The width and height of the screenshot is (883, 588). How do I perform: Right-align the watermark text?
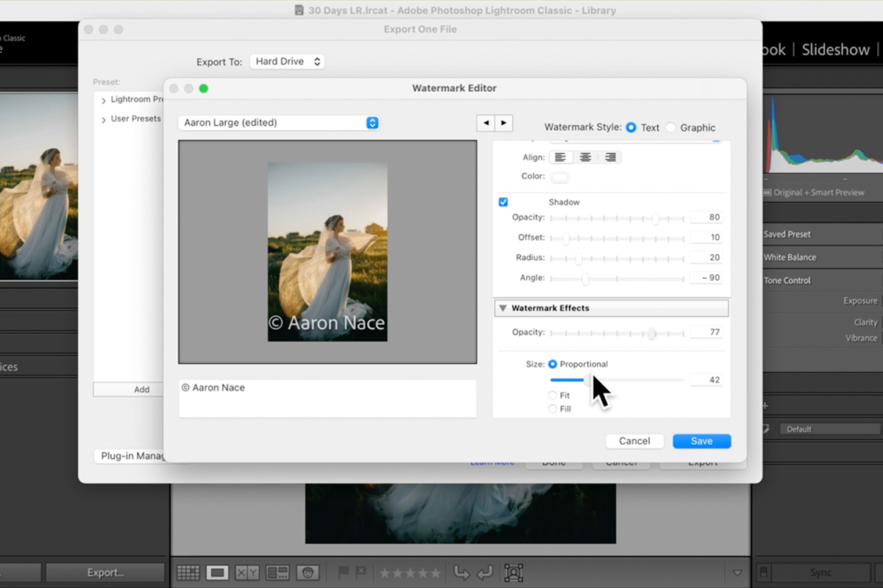pos(610,157)
